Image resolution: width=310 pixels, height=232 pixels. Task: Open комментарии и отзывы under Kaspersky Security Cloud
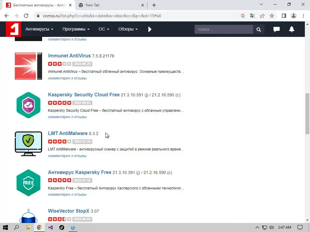tap(67, 117)
